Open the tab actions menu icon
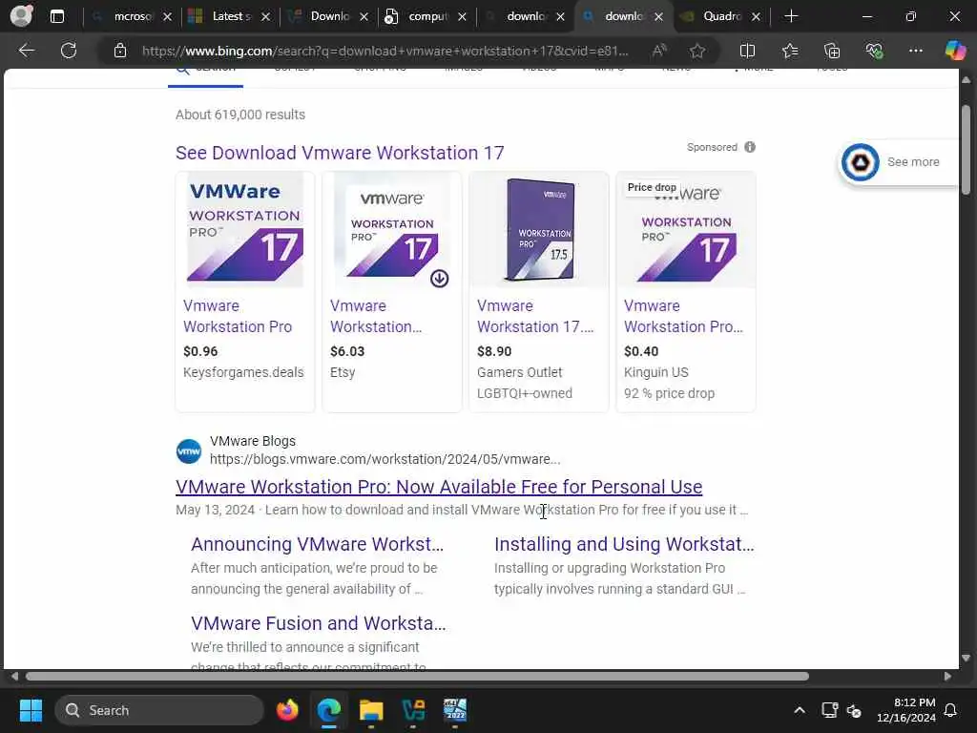 57,16
